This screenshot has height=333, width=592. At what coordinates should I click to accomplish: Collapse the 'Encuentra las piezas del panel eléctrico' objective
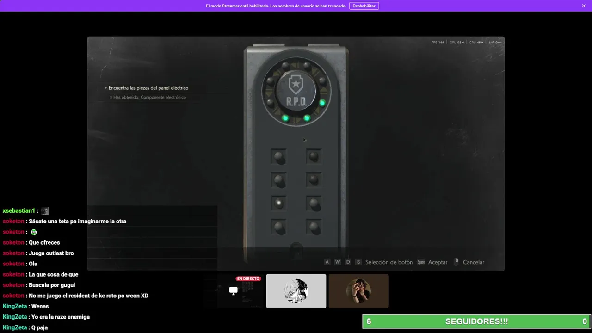point(105,88)
